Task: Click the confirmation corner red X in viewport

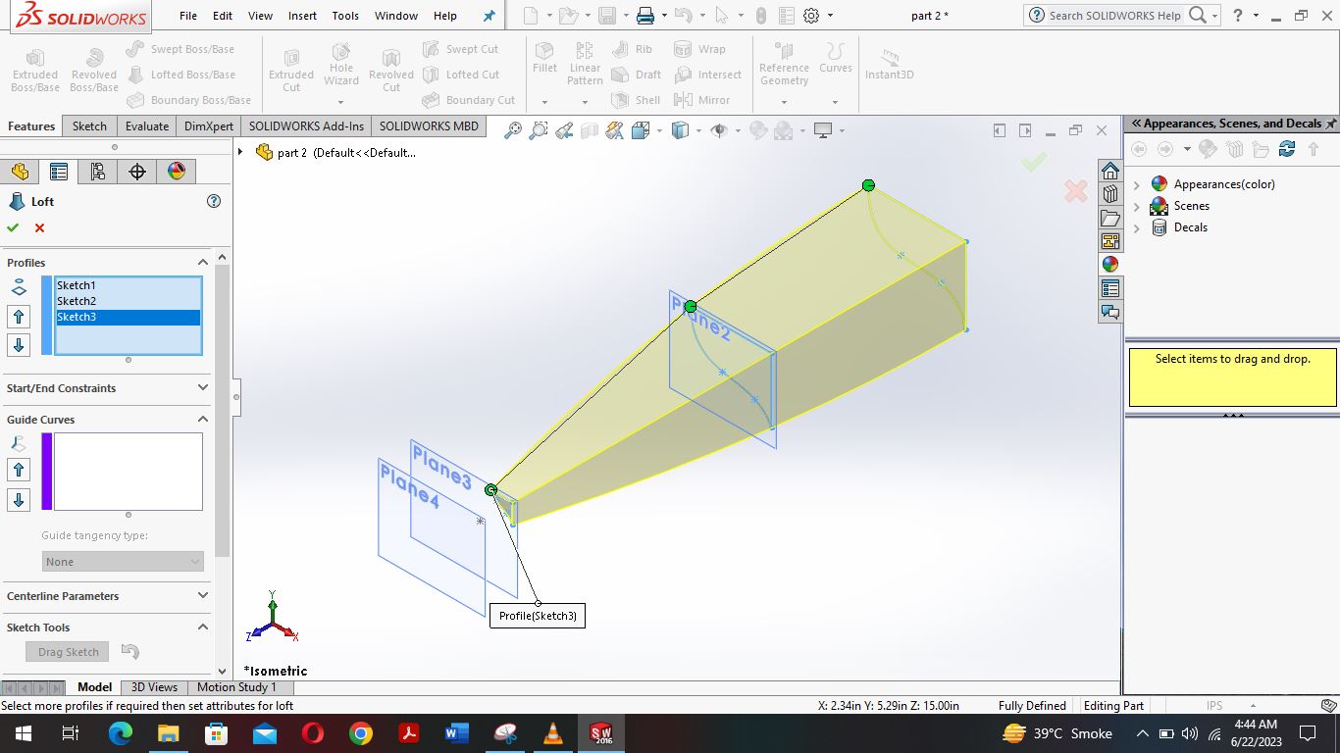Action: point(1076,191)
